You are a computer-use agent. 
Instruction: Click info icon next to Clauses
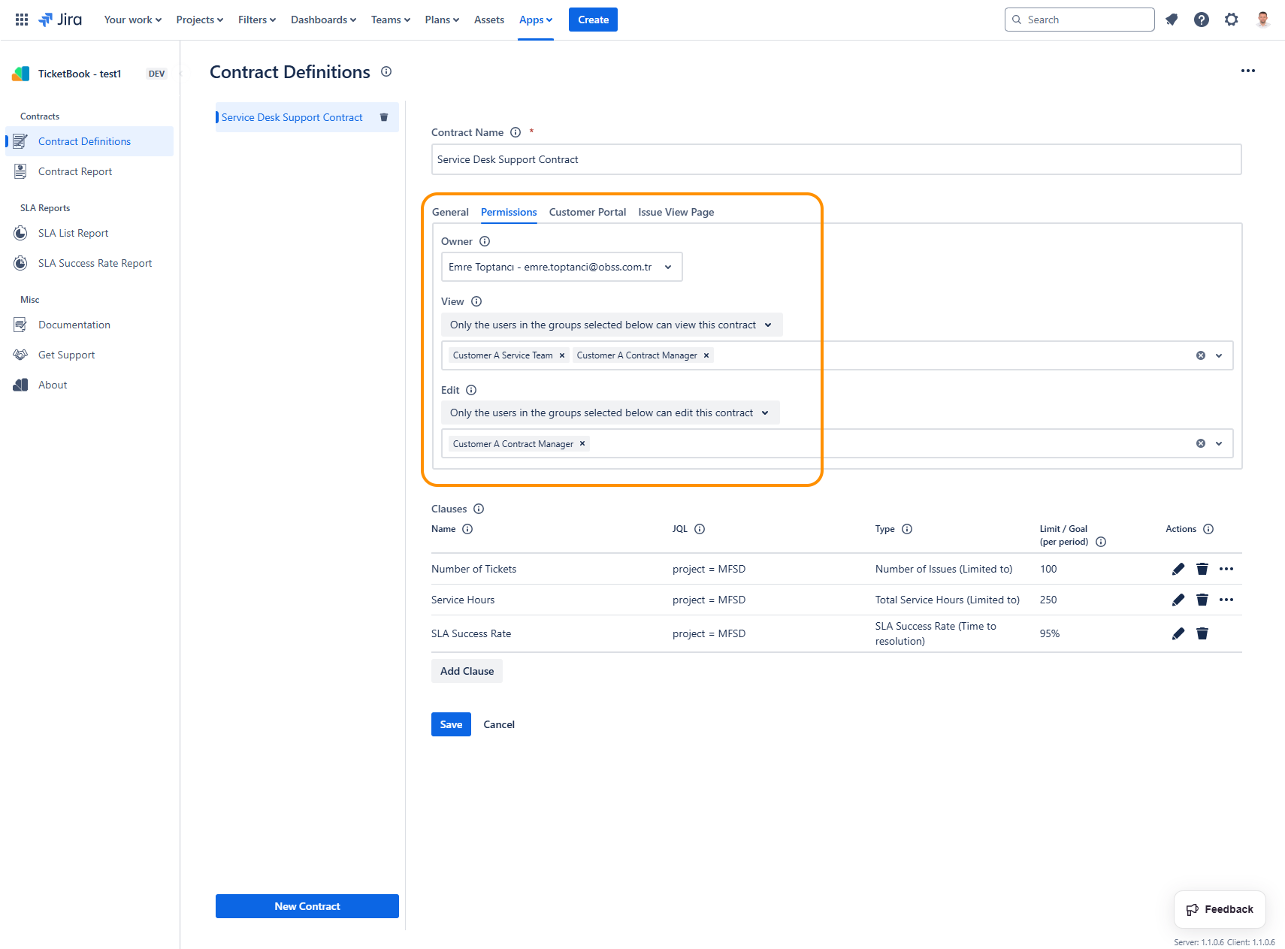(x=479, y=509)
